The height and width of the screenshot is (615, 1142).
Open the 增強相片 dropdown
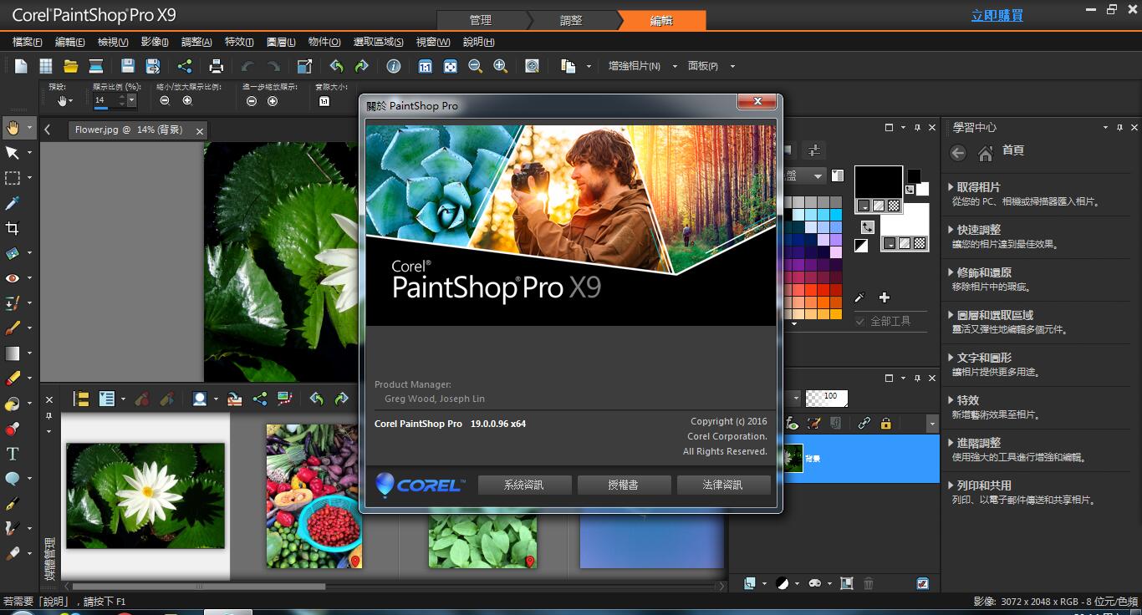tap(675, 66)
